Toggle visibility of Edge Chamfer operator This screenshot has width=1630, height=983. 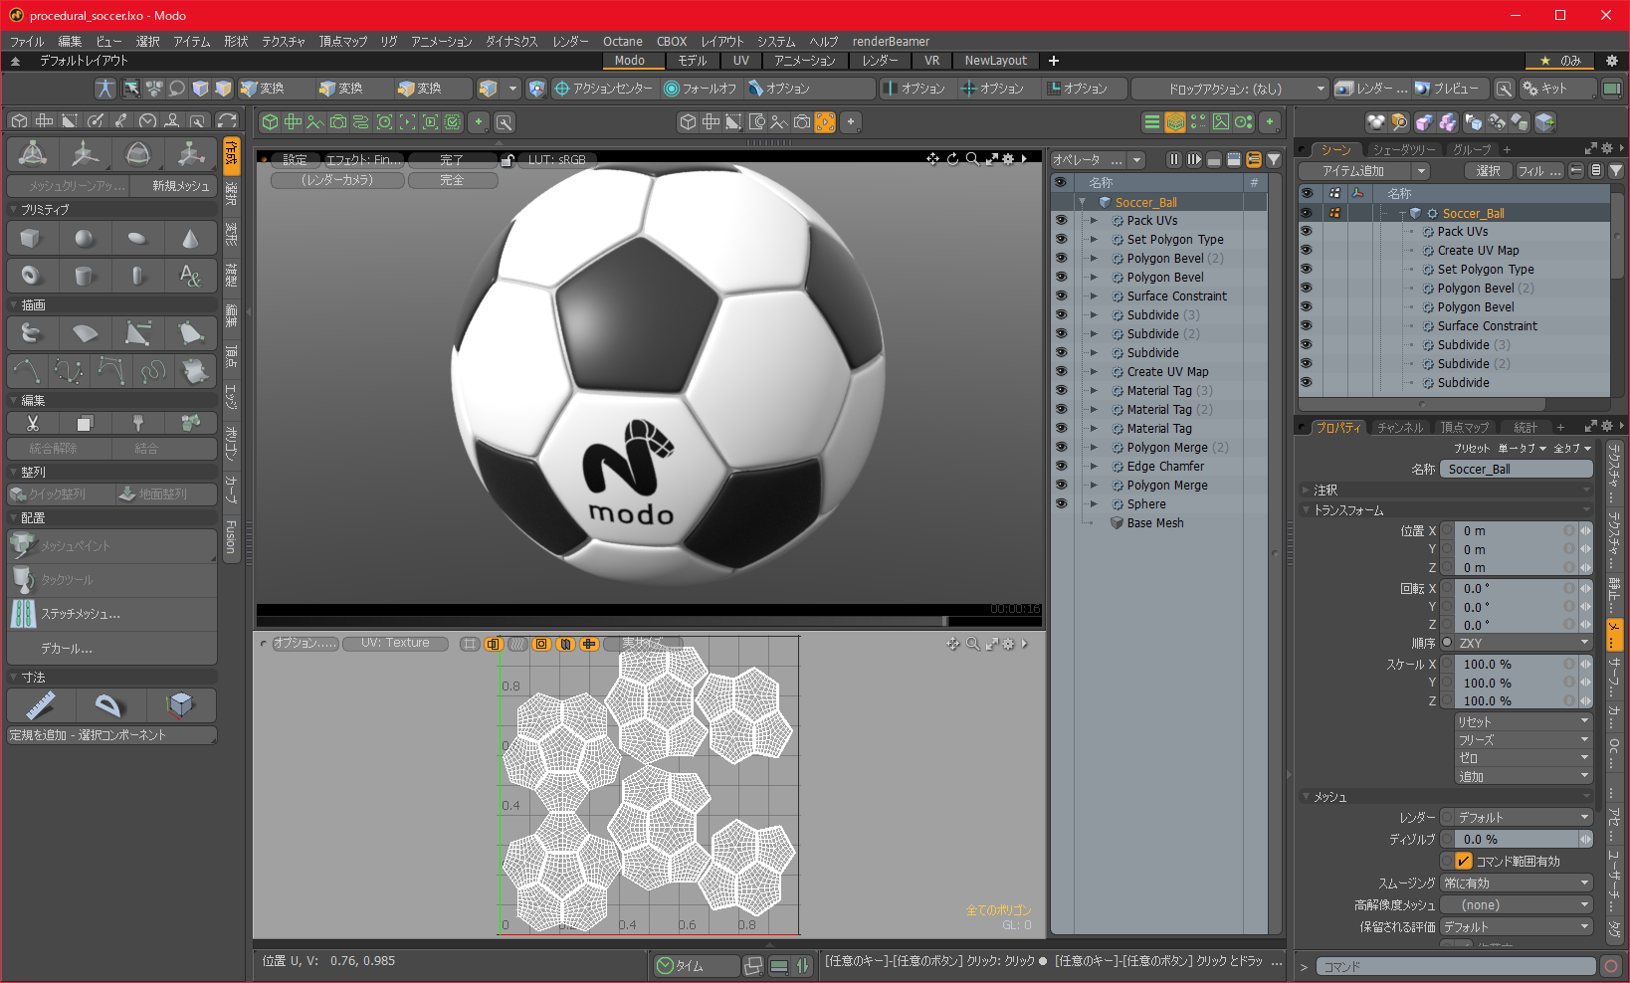pyautogui.click(x=1061, y=467)
